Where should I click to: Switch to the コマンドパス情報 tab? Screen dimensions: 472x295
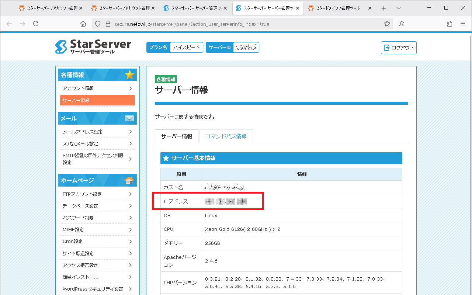coord(226,136)
